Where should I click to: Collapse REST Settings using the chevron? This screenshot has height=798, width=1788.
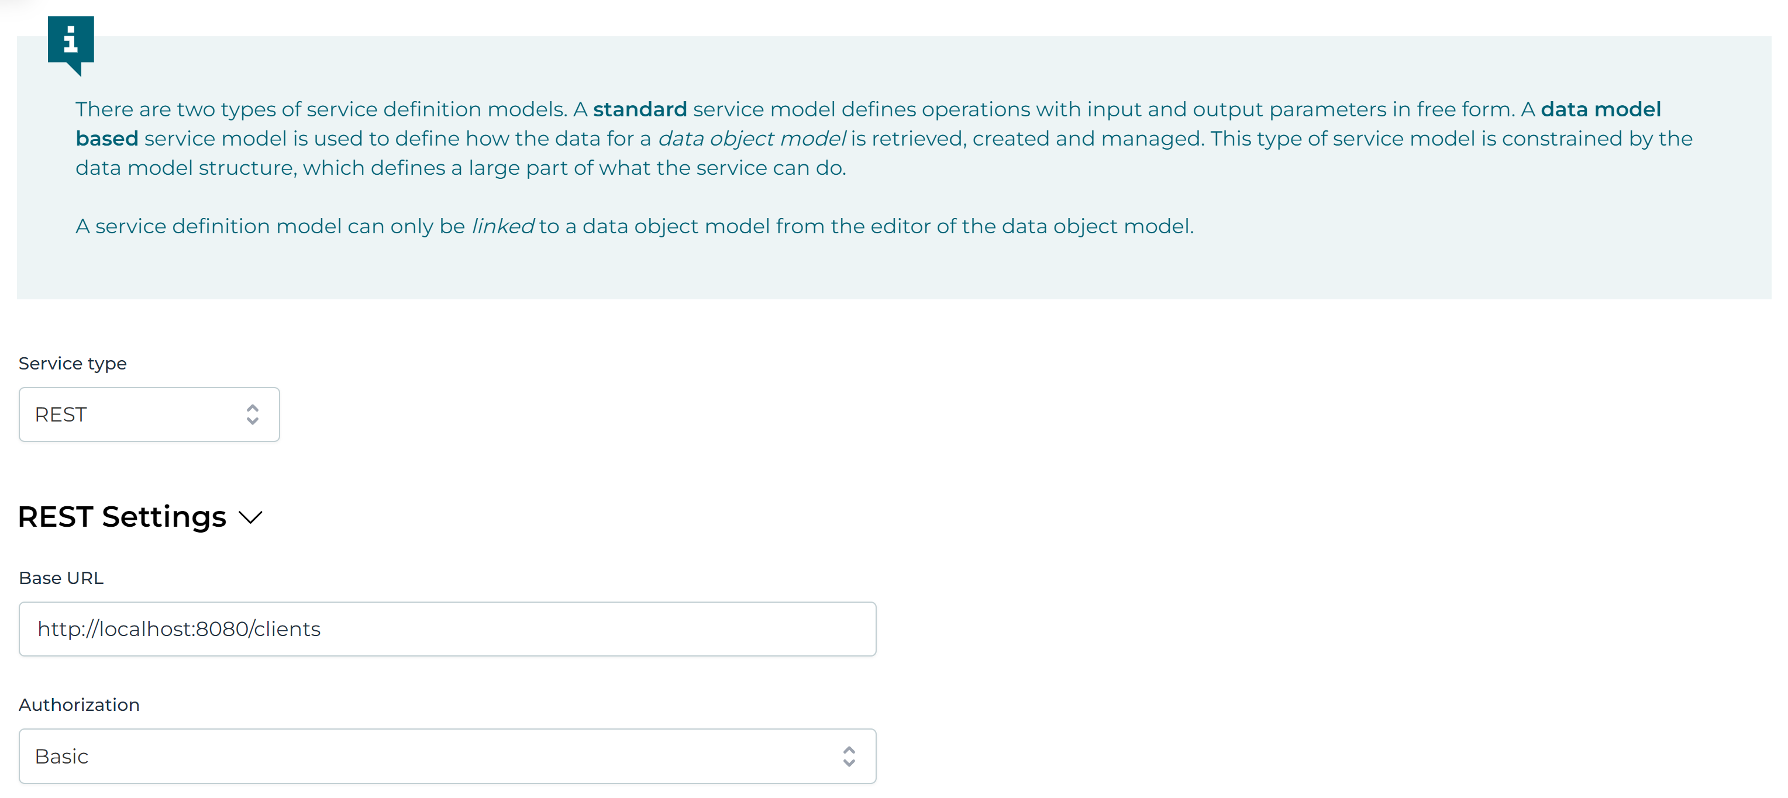click(x=250, y=517)
